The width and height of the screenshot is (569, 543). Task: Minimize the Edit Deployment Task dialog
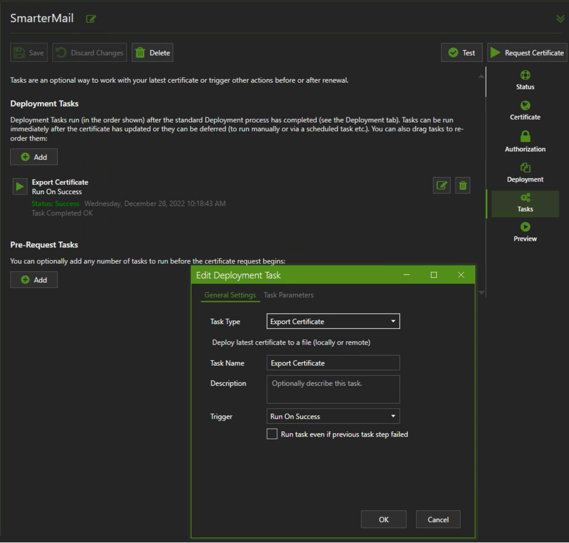click(x=406, y=274)
